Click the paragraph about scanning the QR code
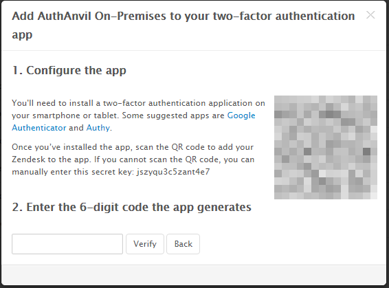This screenshot has height=288, width=389. [133, 159]
